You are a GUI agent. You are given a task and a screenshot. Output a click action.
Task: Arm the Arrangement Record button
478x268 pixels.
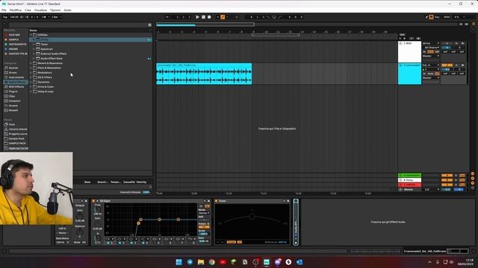tap(209, 17)
